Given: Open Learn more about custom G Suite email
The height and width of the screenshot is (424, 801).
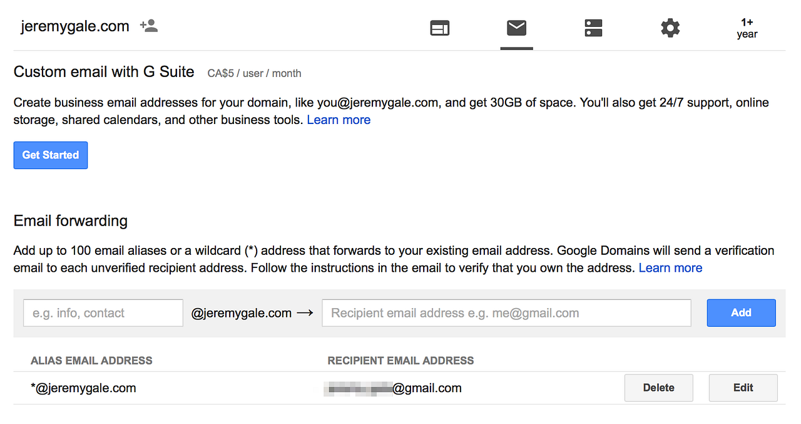Looking at the screenshot, I should pos(338,120).
